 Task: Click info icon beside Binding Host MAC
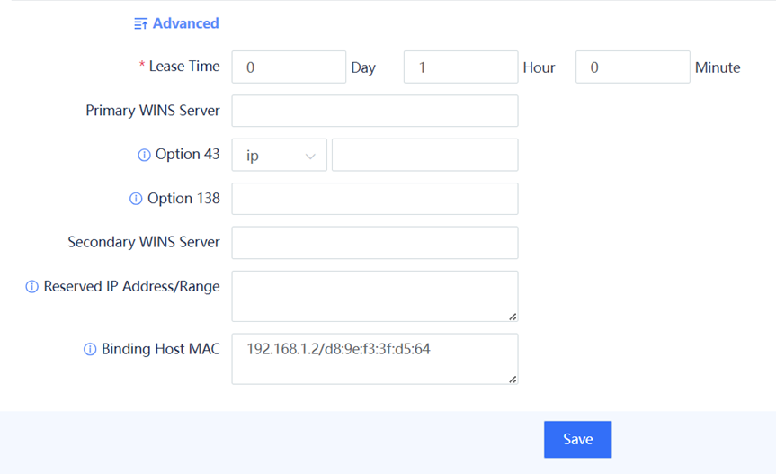90,349
